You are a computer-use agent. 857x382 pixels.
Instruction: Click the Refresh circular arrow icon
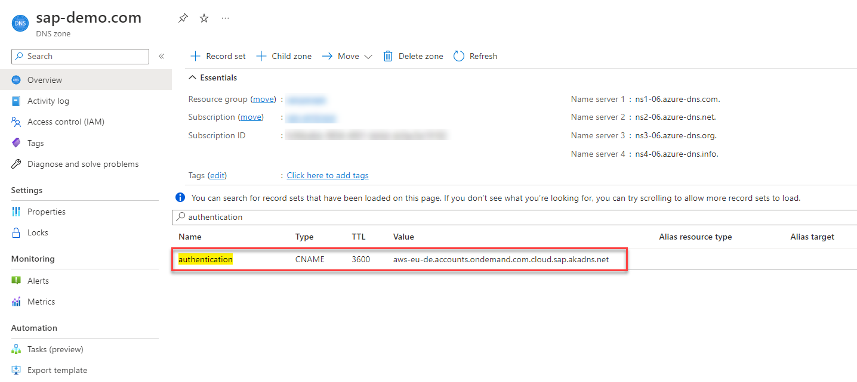(x=458, y=56)
